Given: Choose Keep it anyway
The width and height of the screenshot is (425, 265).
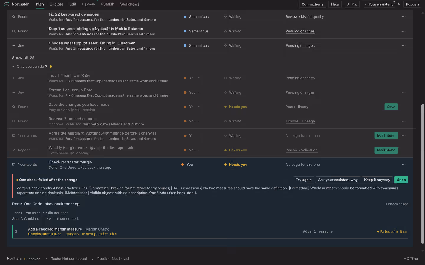Looking at the screenshot, I should coord(377,180).
